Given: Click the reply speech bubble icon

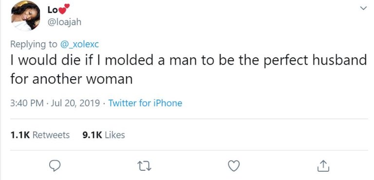Looking at the screenshot, I should coord(55,166).
